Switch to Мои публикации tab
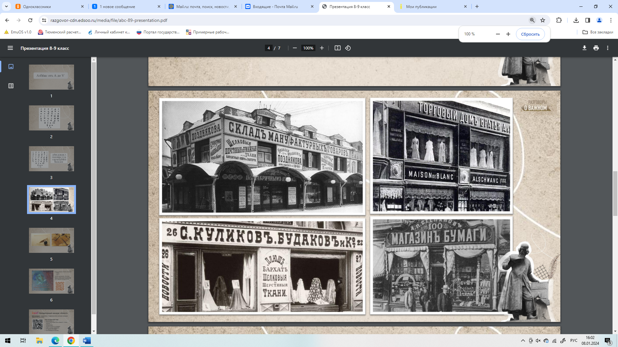Screen dimensions: 618x347 pos(433,6)
